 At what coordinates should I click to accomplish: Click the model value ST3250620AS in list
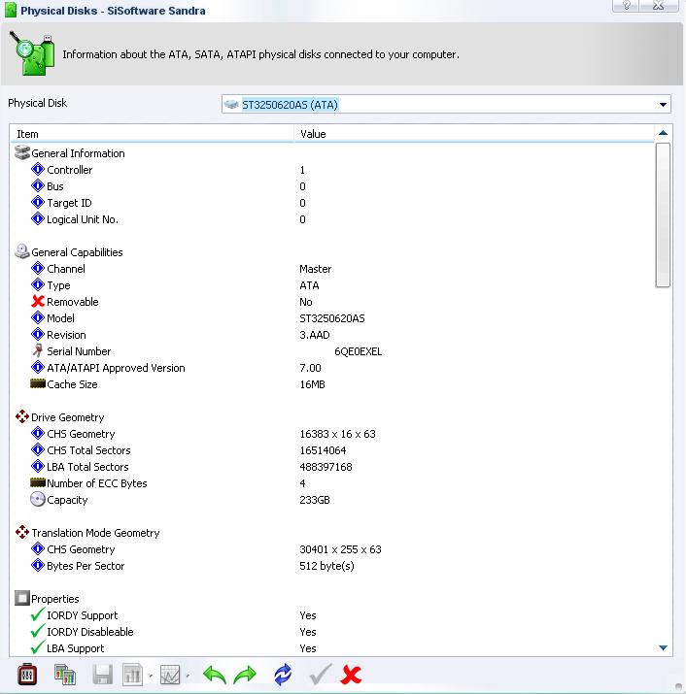[x=332, y=318]
